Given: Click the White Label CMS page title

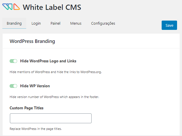Looking at the screenshot, I should pos(52,7).
